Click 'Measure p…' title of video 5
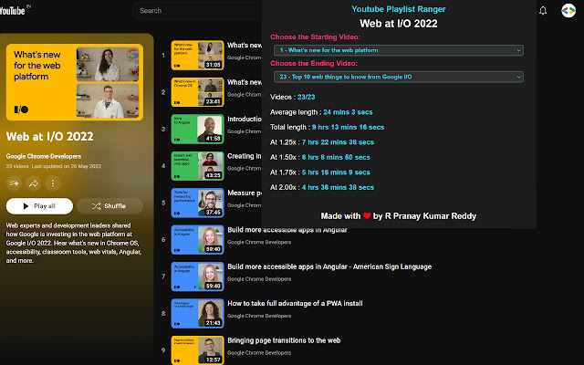Screen dimensions: 584x365 pyautogui.click(x=245, y=193)
